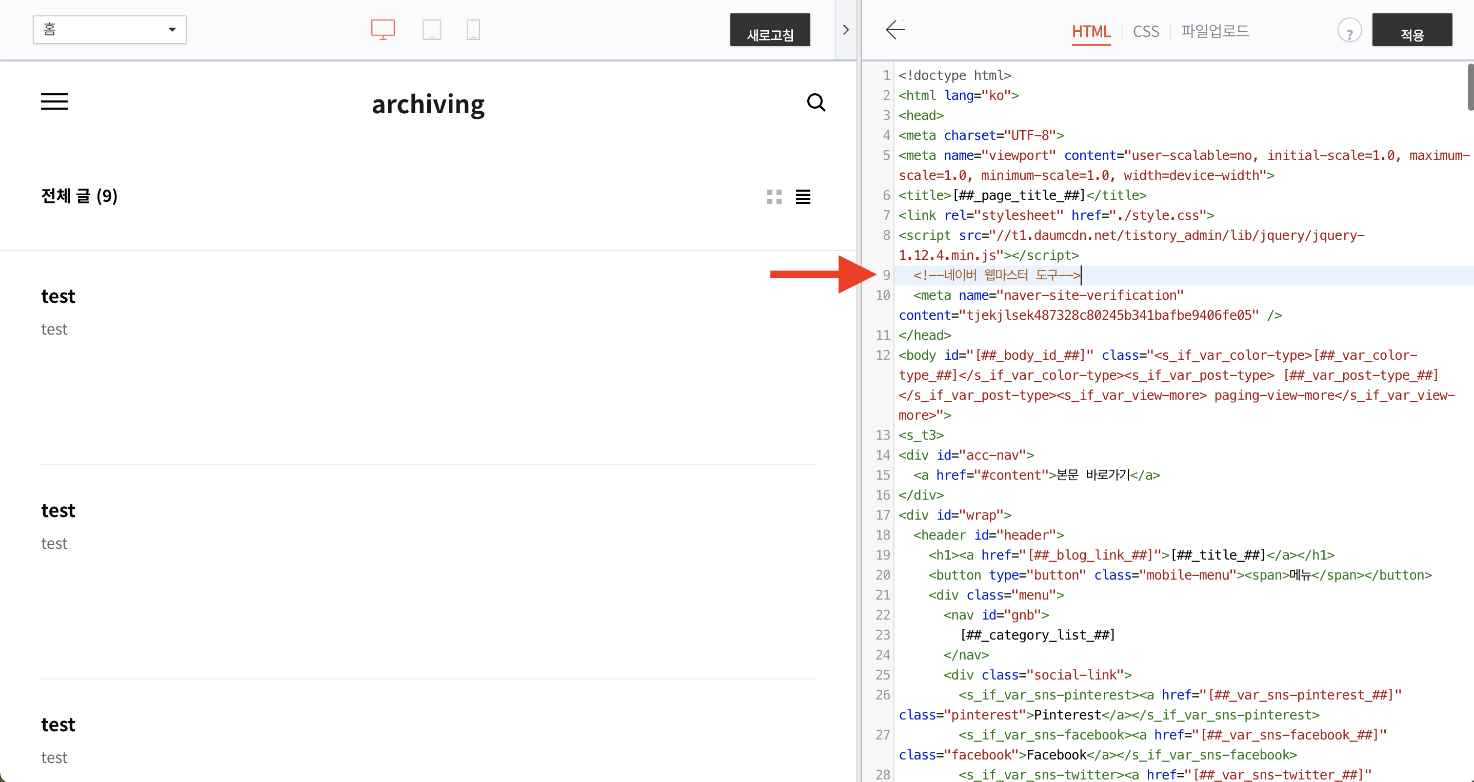
Task: Open the first test post title
Action: [58, 296]
